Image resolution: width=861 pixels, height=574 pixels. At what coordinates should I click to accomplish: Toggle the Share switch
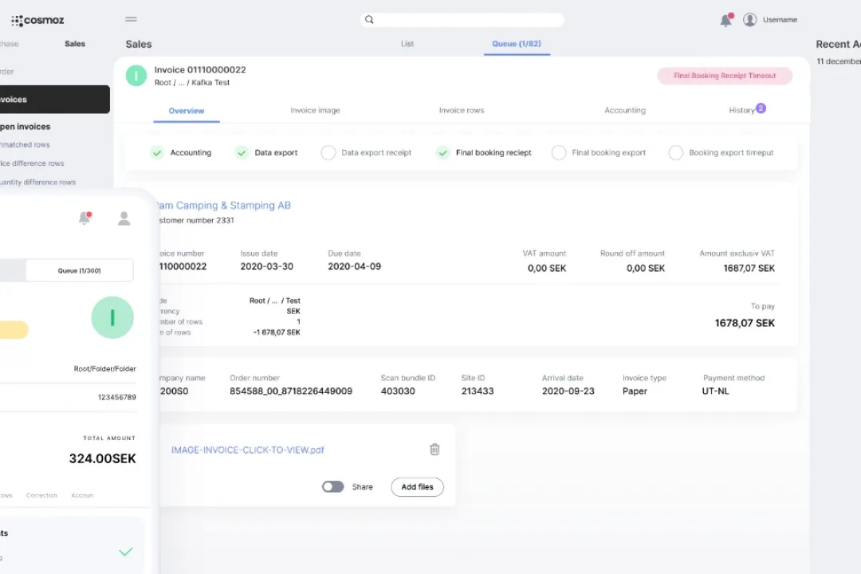[x=332, y=487]
